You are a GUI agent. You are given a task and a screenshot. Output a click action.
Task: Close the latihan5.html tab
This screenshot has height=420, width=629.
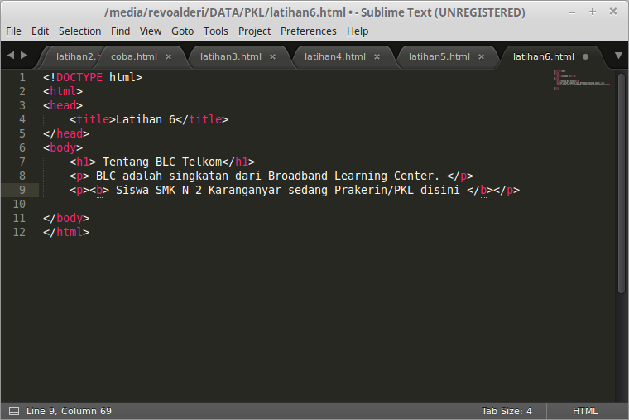pos(482,57)
